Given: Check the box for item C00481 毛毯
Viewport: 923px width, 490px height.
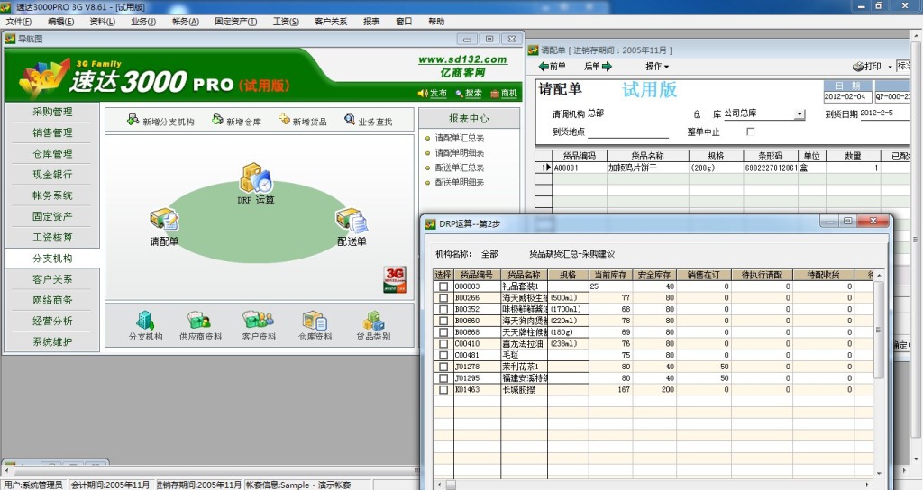Looking at the screenshot, I should tap(443, 355).
